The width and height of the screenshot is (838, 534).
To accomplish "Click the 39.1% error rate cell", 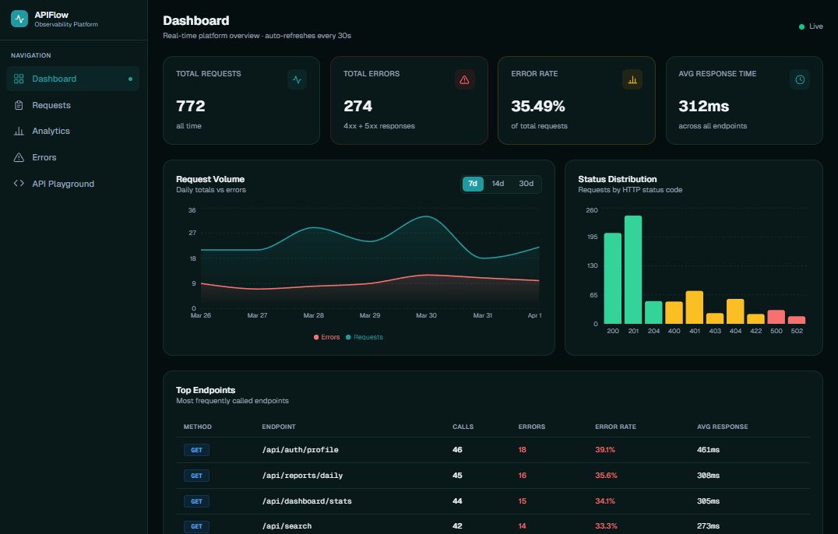I will tap(605, 450).
